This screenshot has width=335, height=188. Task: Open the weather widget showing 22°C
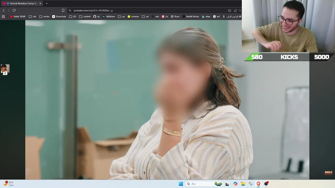(x=9, y=184)
